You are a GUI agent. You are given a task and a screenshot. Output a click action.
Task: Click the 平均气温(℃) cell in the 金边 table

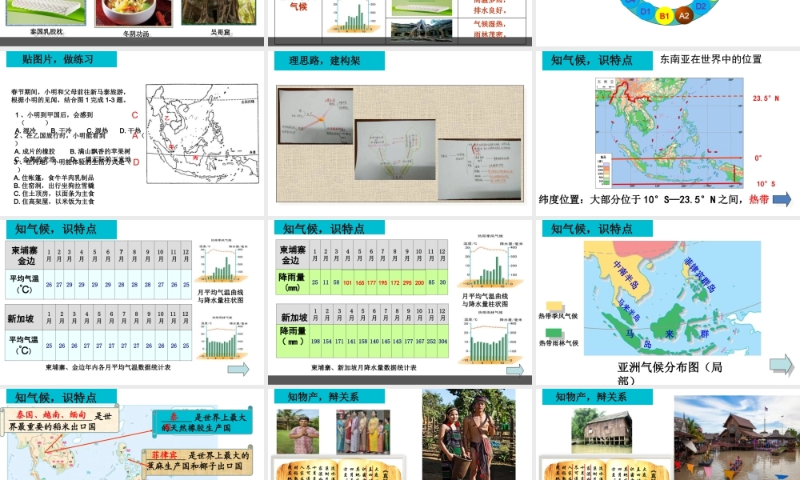pos(25,284)
